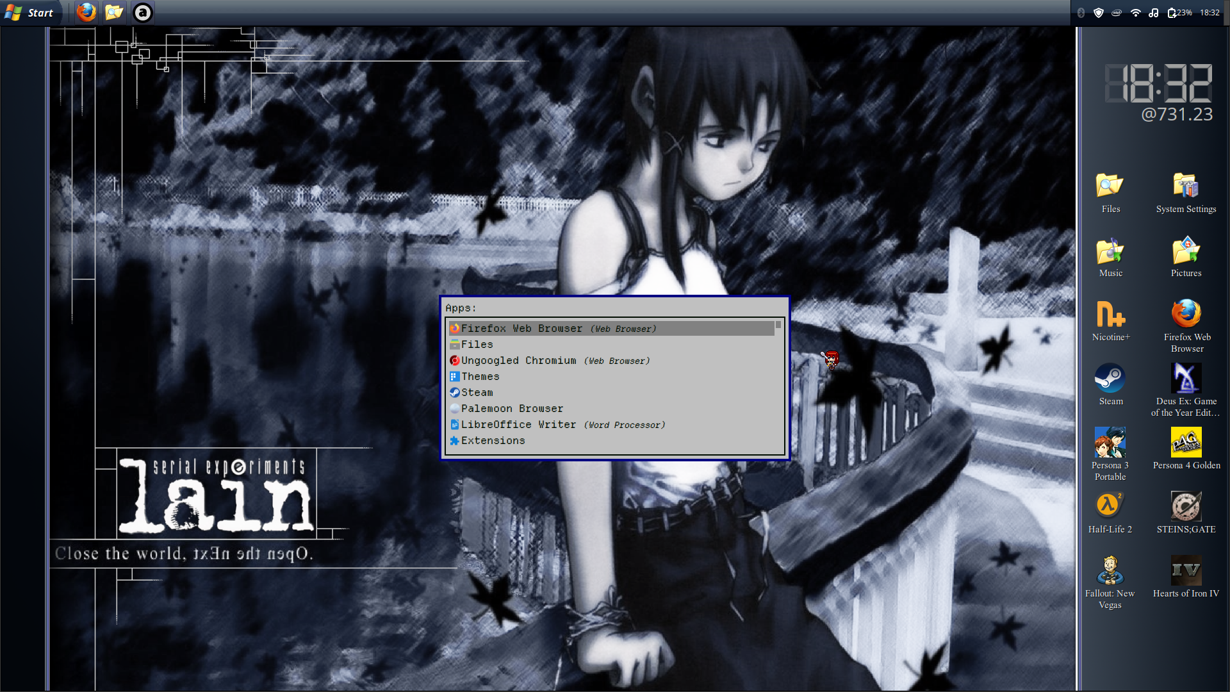Open the file manager taskbar icon
This screenshot has width=1230, height=692.
tap(114, 12)
